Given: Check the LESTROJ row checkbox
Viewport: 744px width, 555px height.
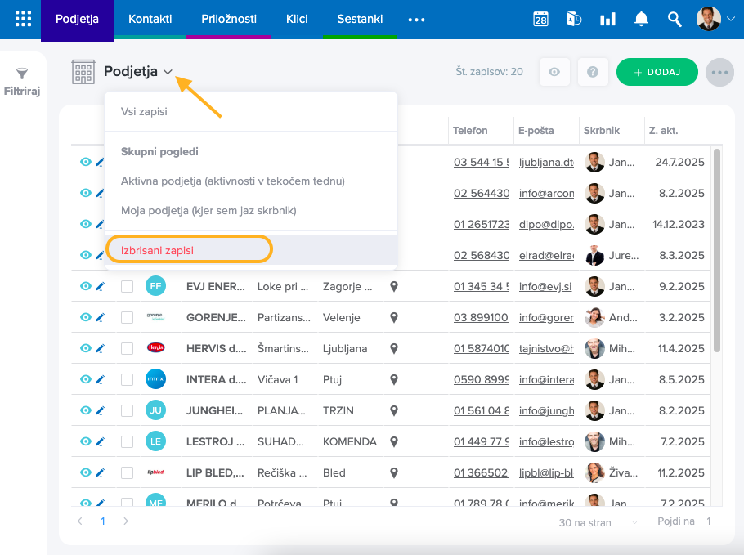Looking at the screenshot, I should pos(127,441).
